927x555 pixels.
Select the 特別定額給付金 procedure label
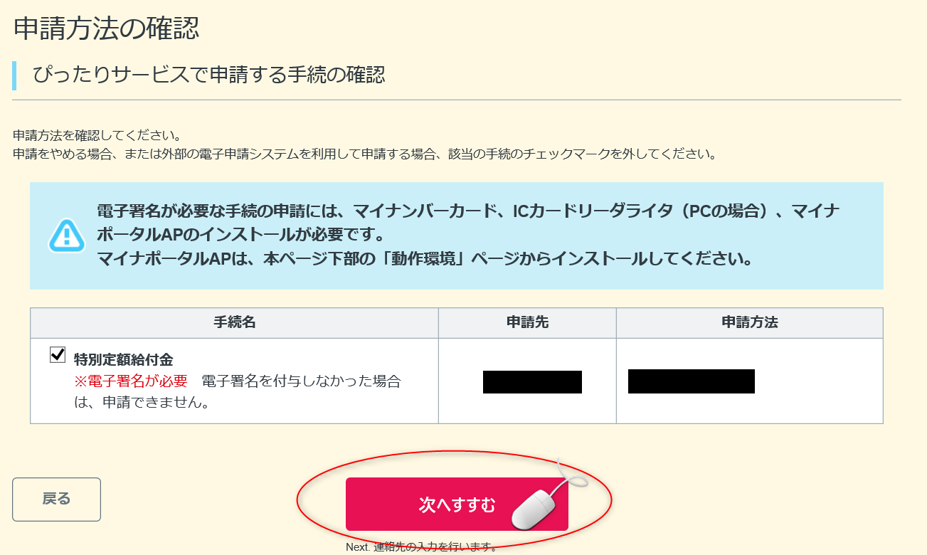pyautogui.click(x=124, y=360)
